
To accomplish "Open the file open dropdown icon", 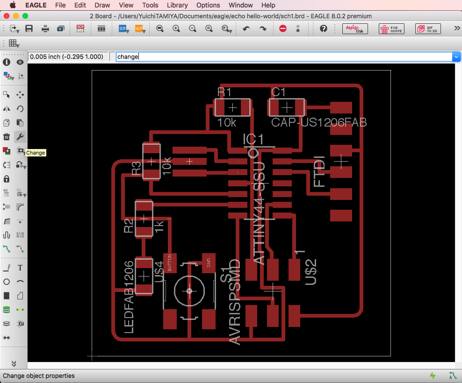I will [14, 28].
